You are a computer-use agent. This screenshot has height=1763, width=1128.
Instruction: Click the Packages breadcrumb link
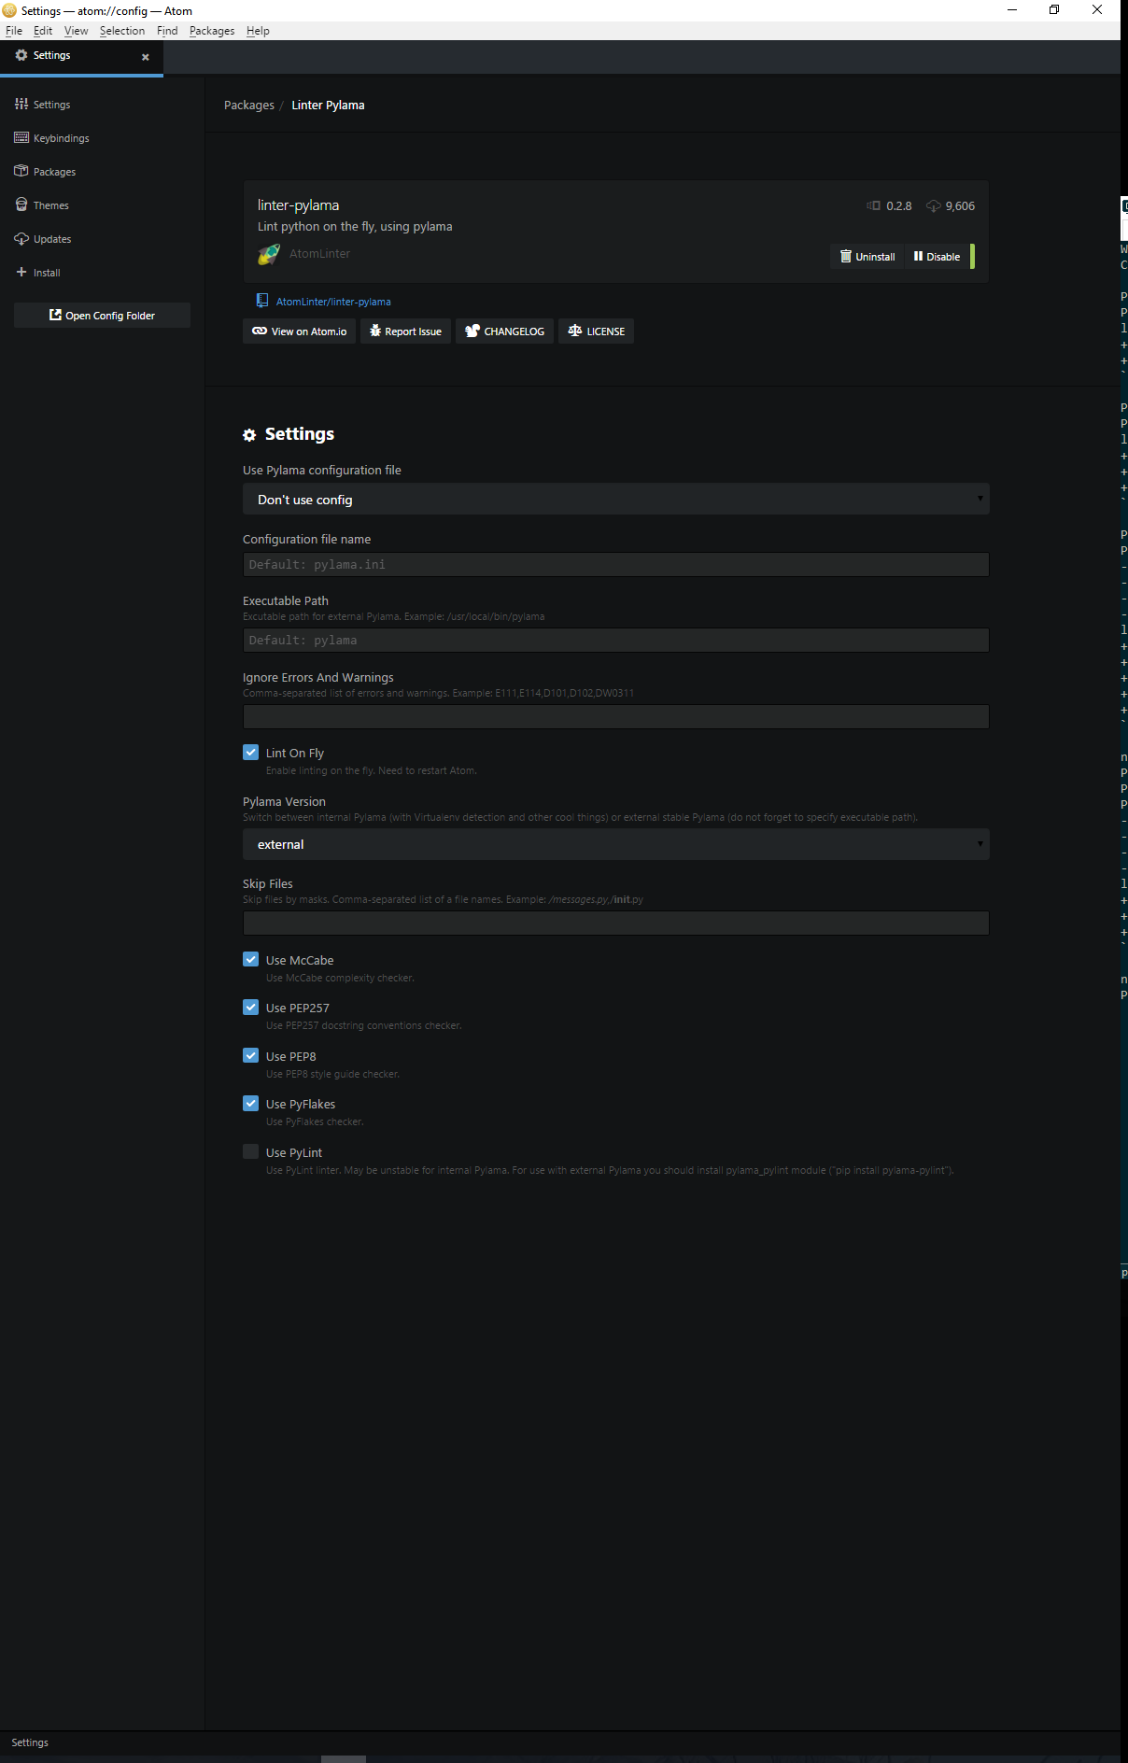(x=249, y=106)
